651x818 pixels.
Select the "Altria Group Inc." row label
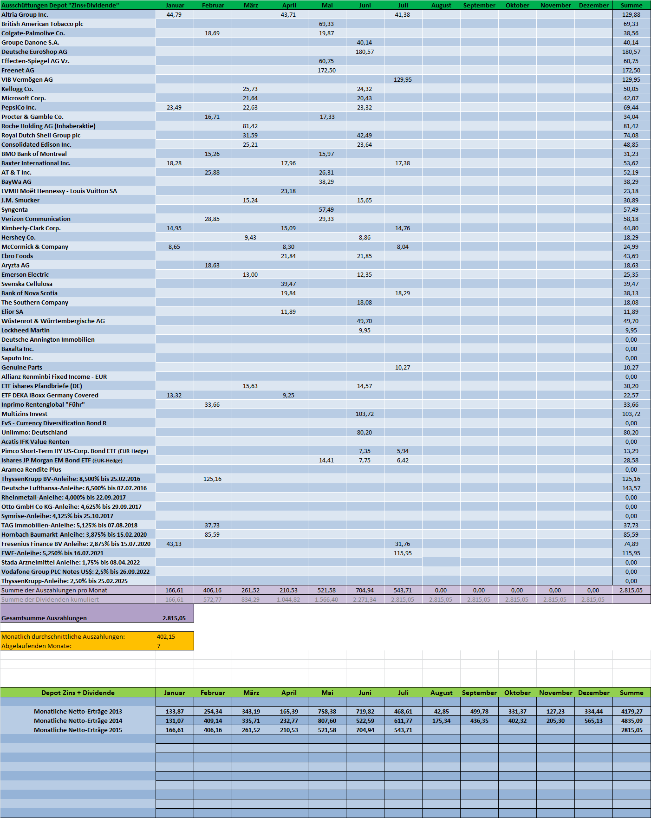(x=25, y=14)
